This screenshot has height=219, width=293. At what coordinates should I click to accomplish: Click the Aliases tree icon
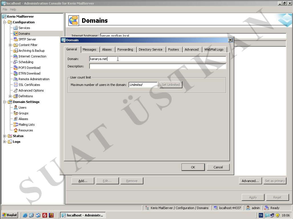pos(16,119)
